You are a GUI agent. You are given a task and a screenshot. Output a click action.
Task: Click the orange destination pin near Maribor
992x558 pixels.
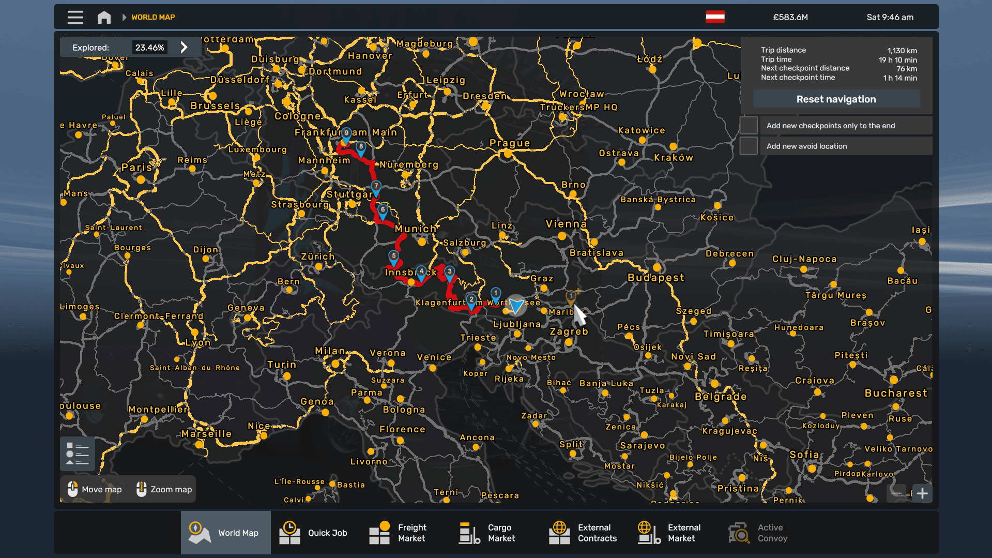pyautogui.click(x=571, y=297)
